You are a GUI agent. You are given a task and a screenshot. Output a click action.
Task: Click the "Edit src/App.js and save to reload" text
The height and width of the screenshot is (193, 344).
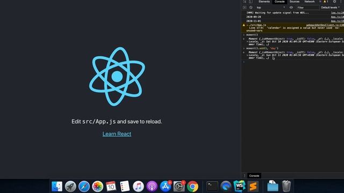pyautogui.click(x=117, y=122)
